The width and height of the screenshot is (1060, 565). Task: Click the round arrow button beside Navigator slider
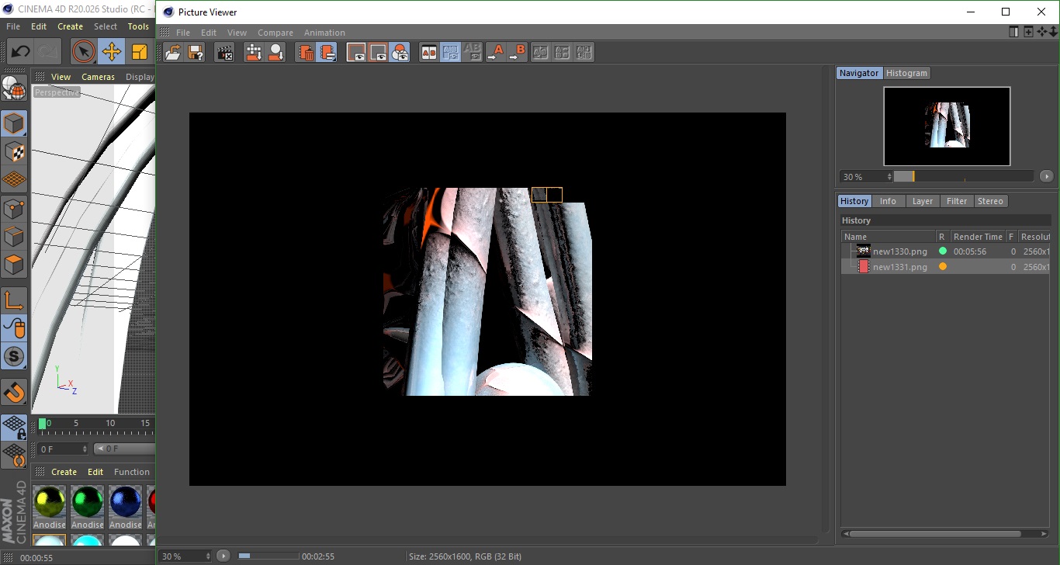pos(1046,176)
